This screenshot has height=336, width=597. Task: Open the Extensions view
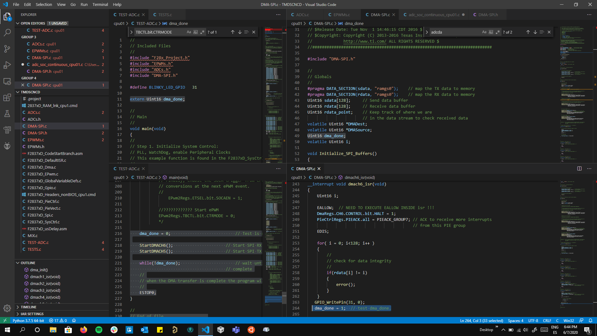coord(7,98)
